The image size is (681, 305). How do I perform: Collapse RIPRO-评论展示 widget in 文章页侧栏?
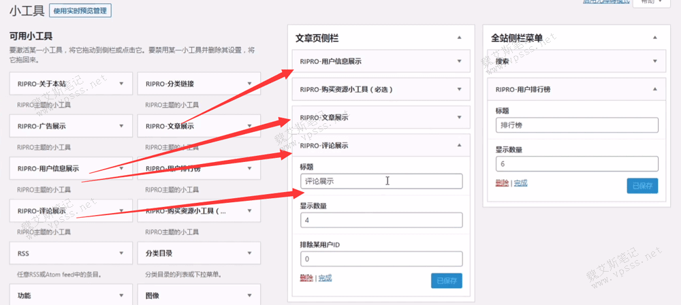[460, 146]
